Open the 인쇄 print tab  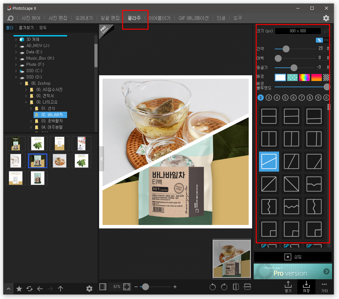(x=221, y=18)
